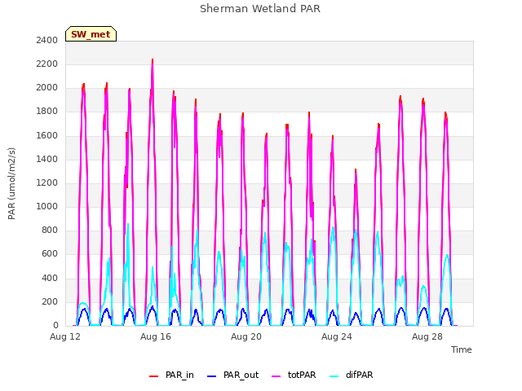Click the Aug 16 x-axis tick label

pos(156,336)
